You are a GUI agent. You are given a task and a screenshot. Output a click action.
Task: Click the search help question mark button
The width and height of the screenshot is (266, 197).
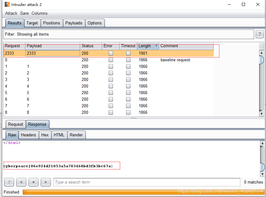pyautogui.click(x=9, y=182)
